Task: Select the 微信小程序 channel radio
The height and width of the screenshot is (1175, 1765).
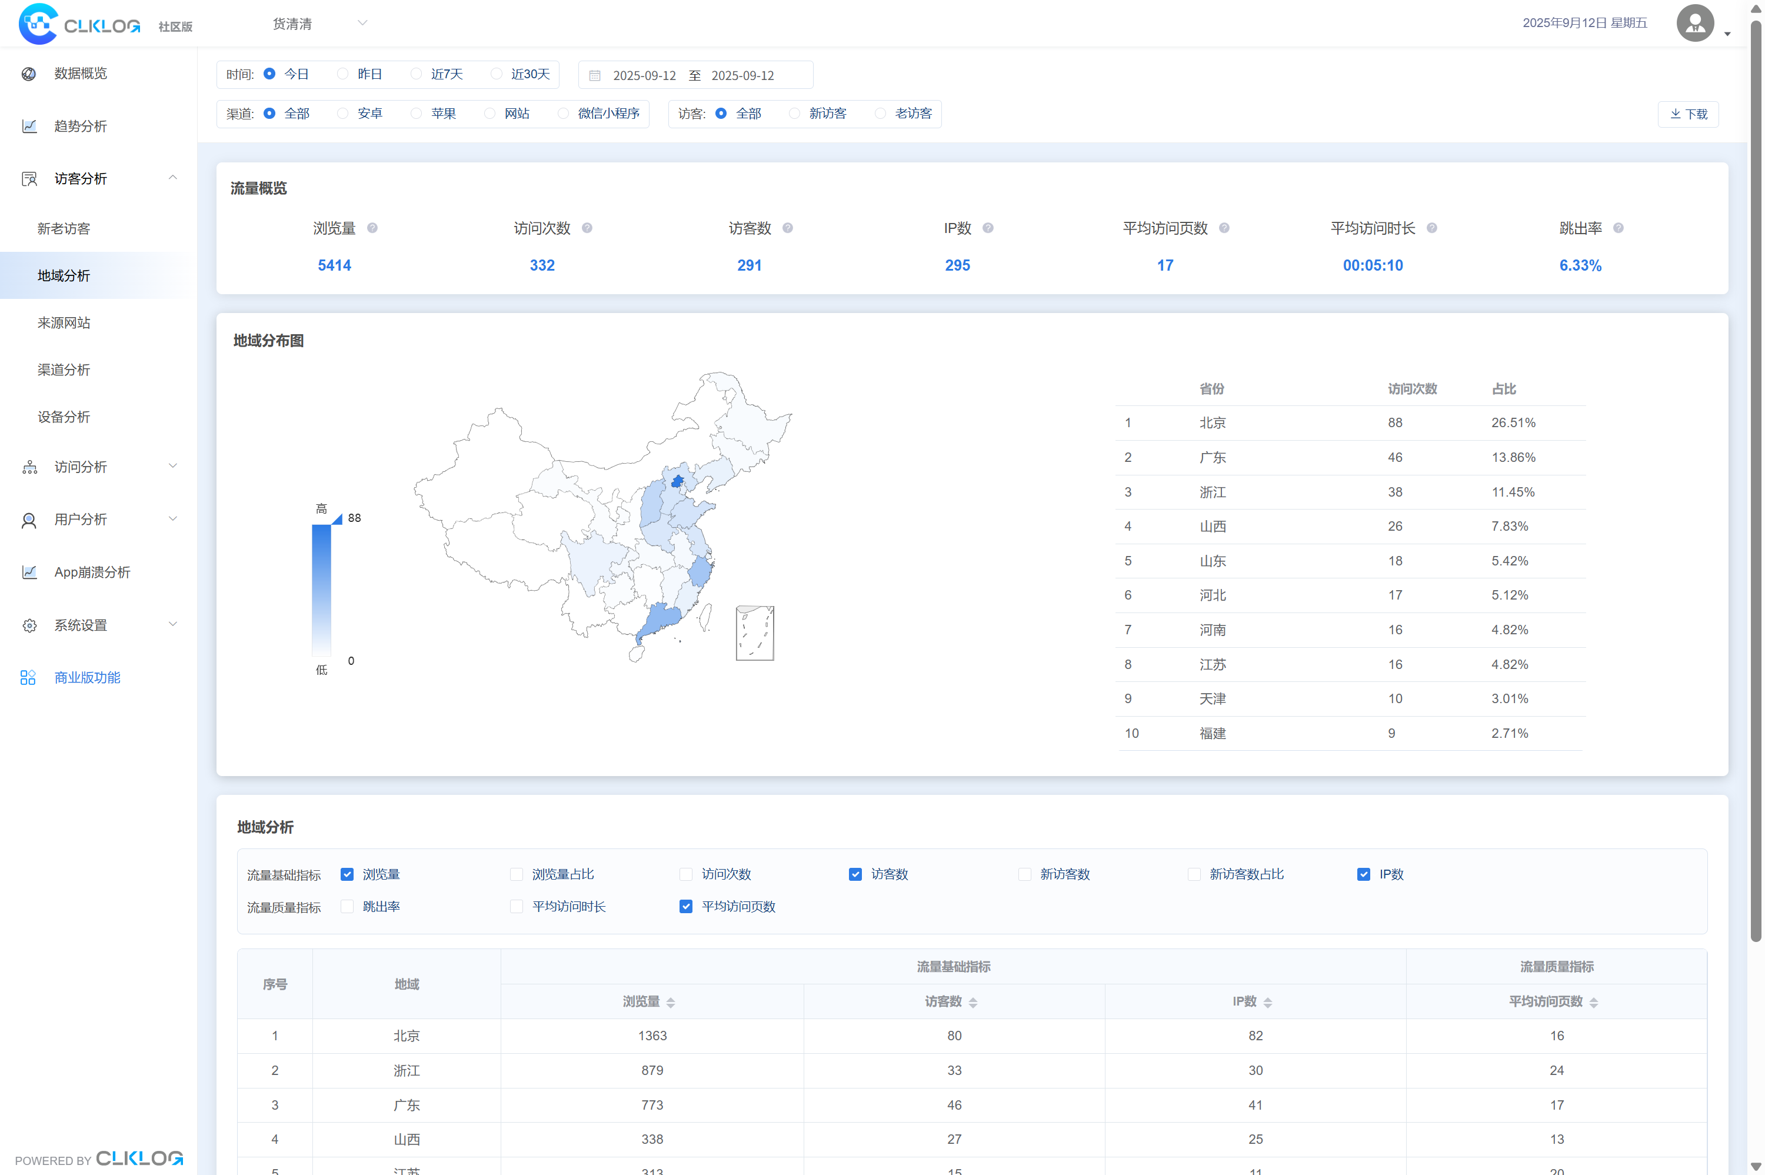Action: point(564,113)
